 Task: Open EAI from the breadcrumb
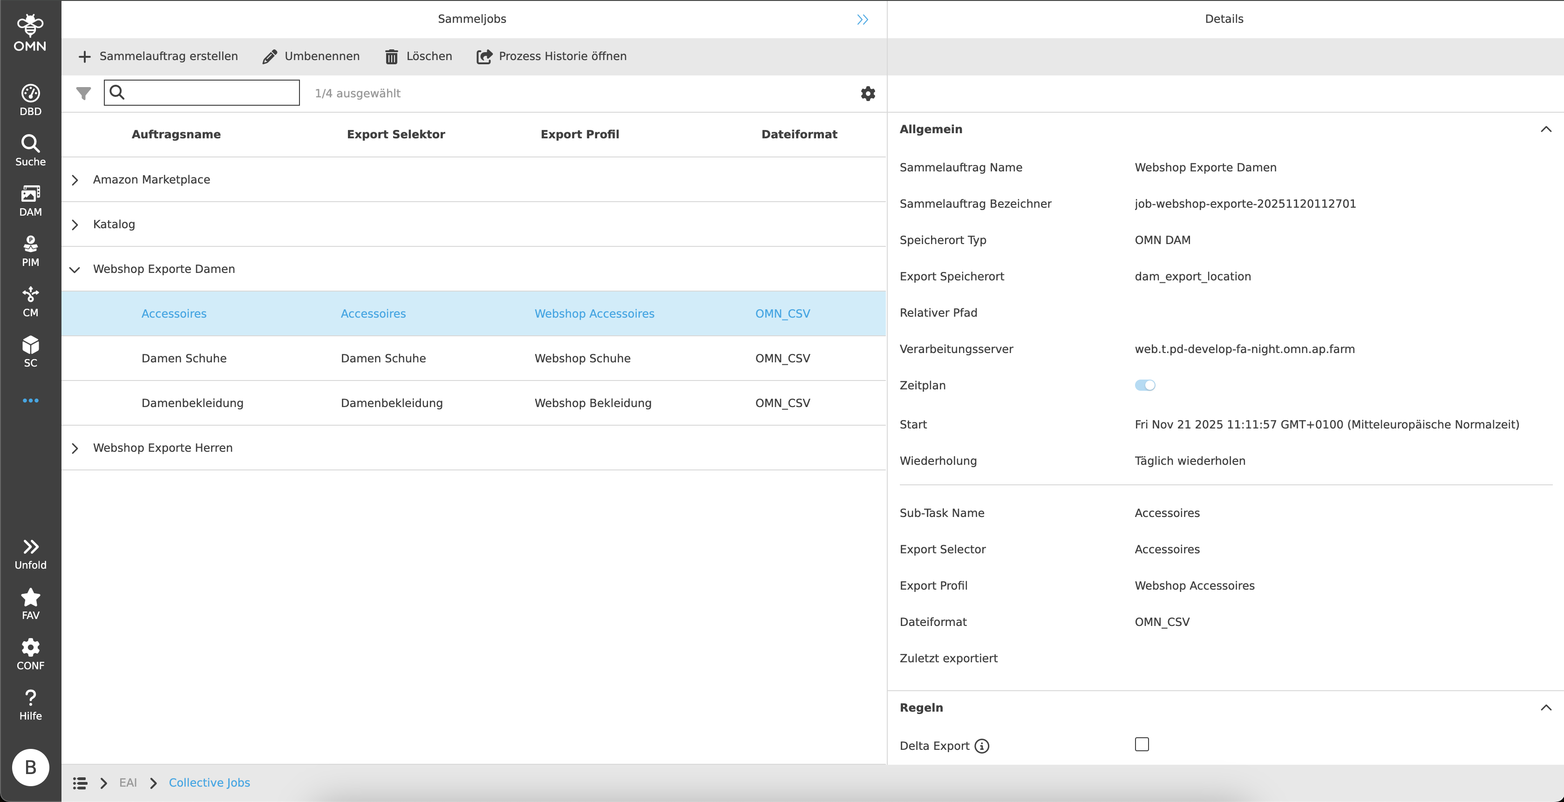tap(128, 782)
